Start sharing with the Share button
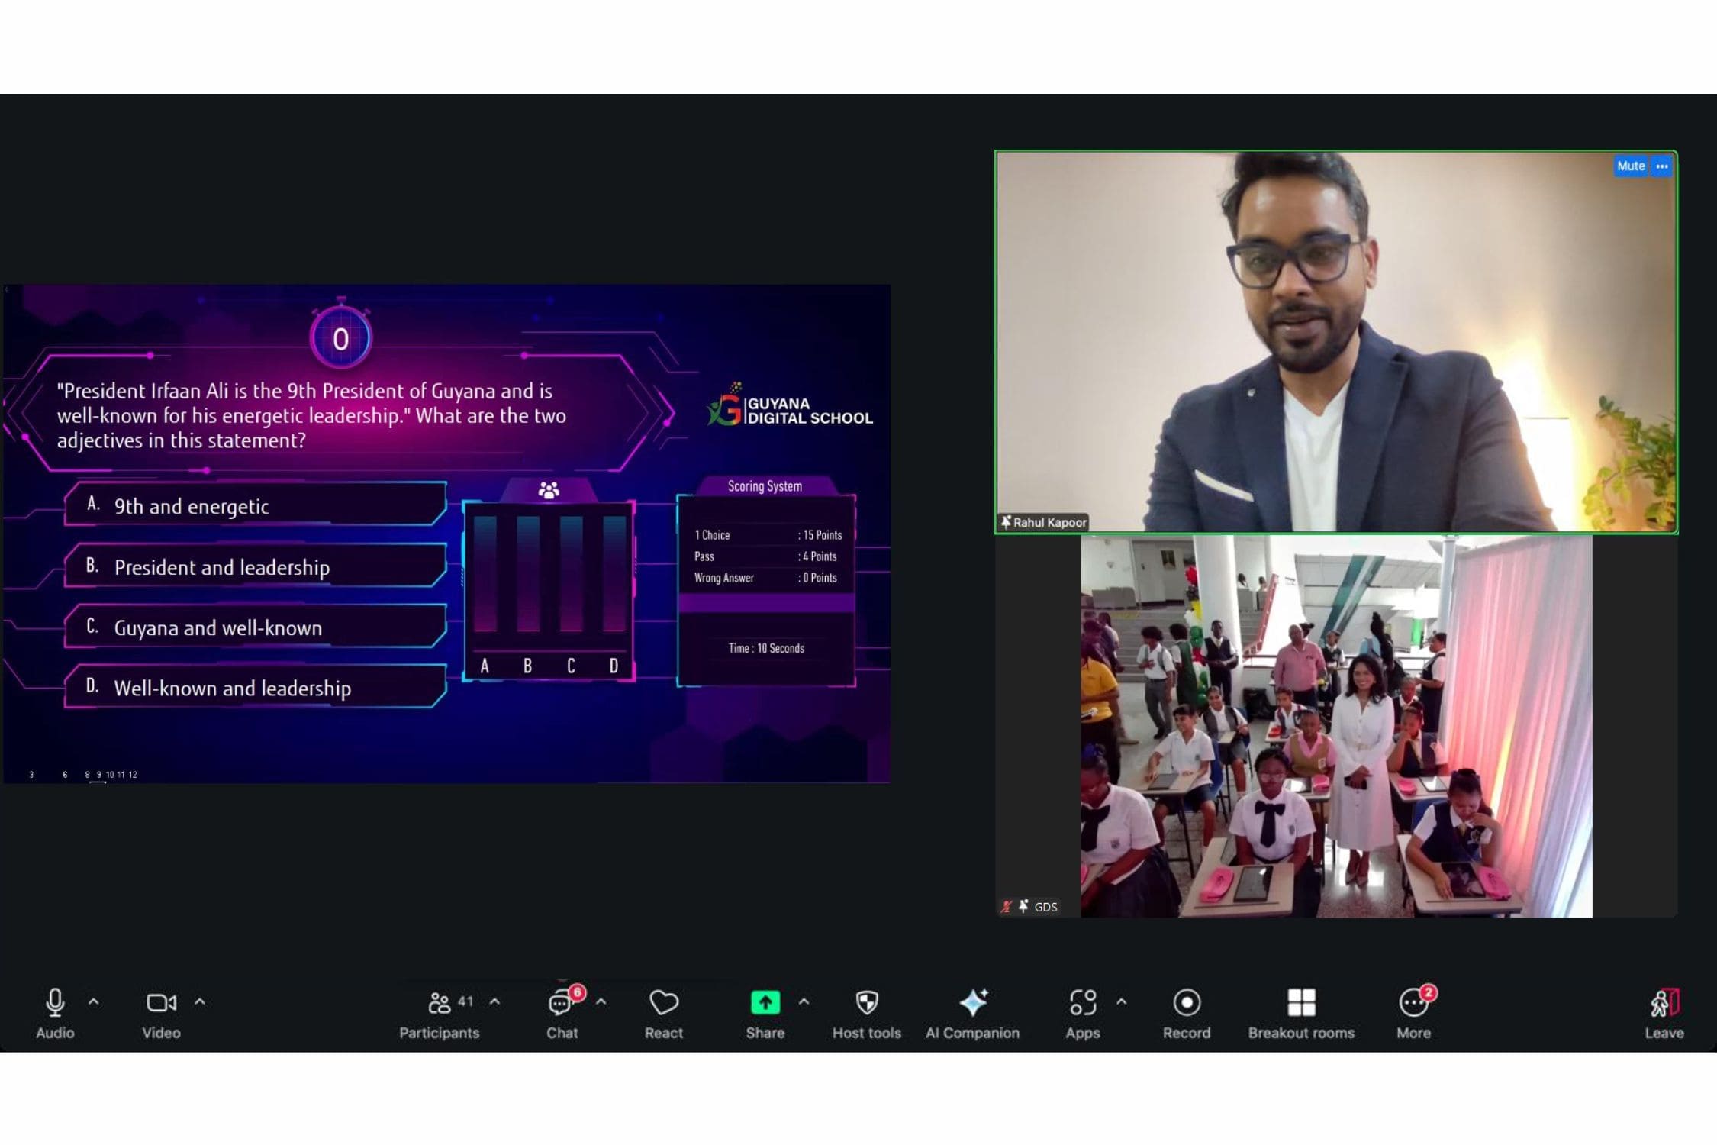Image resolution: width=1717 pixels, height=1145 pixels. point(765,1003)
